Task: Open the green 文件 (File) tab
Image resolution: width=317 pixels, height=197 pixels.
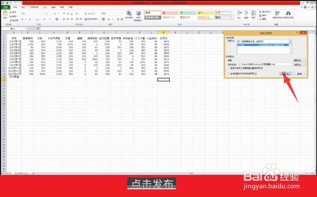Action: pyautogui.click(x=6, y=7)
